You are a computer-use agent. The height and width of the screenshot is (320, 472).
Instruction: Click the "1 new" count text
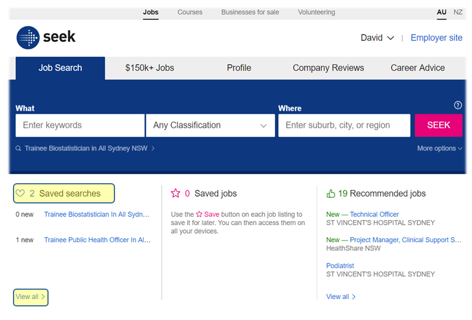coord(25,240)
